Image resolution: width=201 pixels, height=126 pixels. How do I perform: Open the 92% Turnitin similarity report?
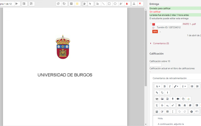(155, 31)
